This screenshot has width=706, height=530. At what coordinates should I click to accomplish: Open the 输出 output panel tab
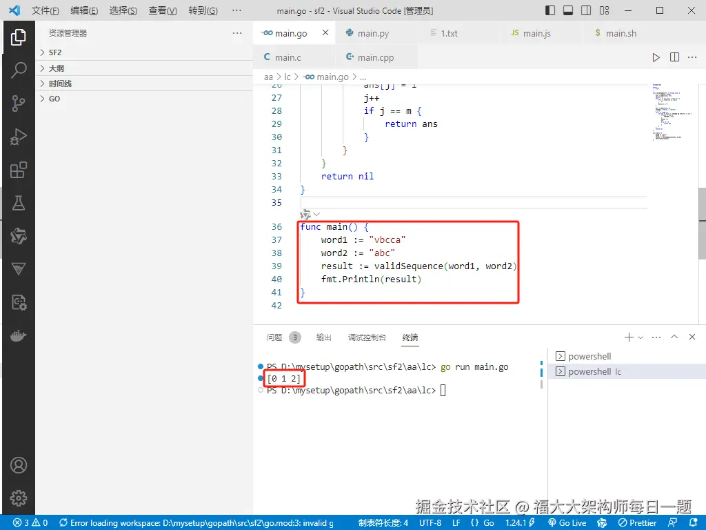click(324, 337)
